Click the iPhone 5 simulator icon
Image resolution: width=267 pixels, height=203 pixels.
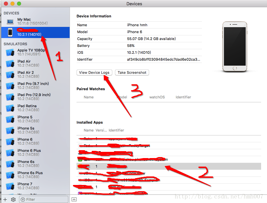tap(10, 119)
